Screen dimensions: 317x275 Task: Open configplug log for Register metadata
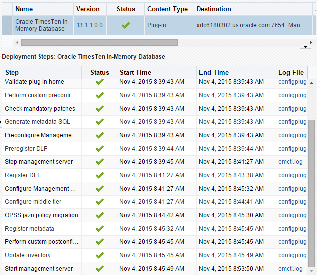292,229
